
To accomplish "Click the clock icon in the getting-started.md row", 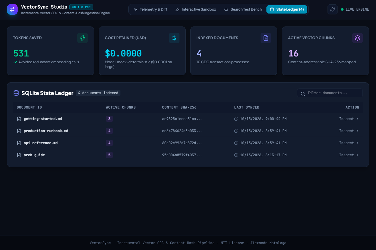I will [236, 119].
